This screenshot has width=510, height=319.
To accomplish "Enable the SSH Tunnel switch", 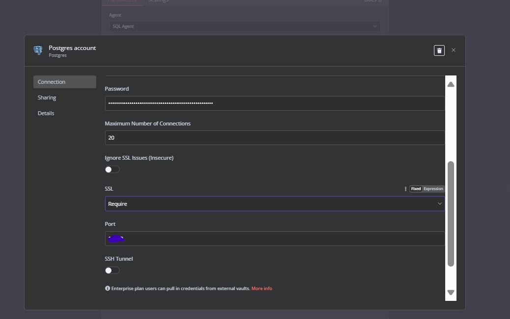I will (x=112, y=270).
